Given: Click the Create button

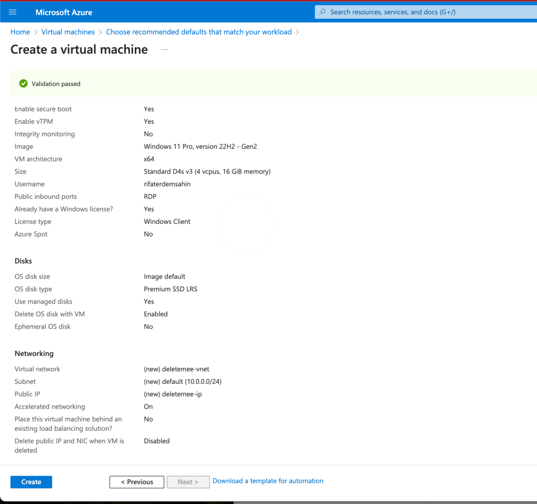Looking at the screenshot, I should point(31,482).
